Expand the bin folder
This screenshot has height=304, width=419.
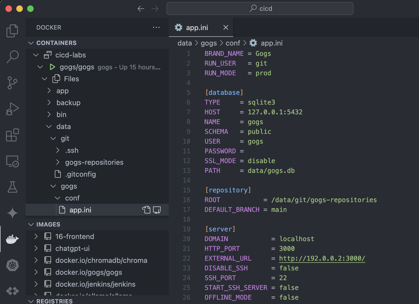(x=49, y=115)
